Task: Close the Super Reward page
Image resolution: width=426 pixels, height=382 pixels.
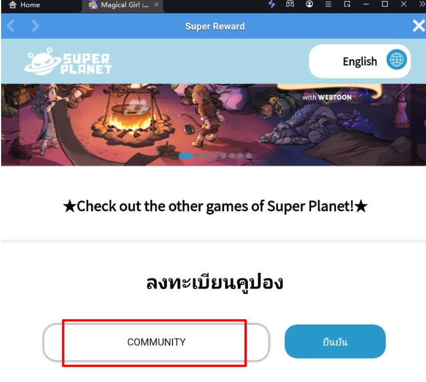Action: point(418,26)
